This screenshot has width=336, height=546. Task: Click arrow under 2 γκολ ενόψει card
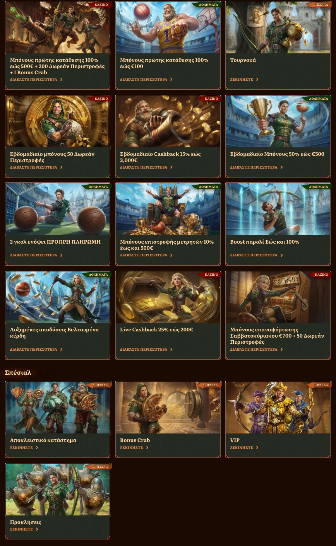[x=61, y=255]
